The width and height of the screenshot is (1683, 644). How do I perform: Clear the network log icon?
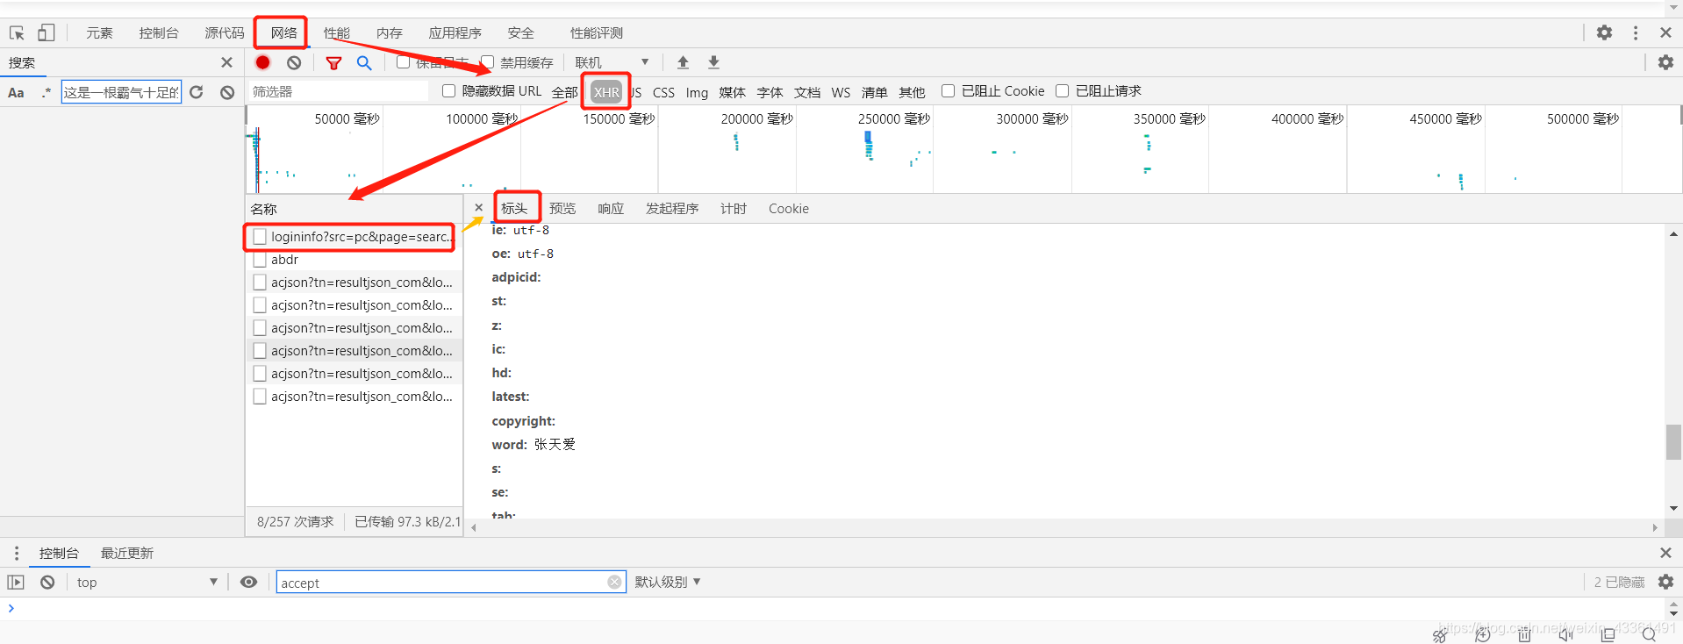(294, 62)
